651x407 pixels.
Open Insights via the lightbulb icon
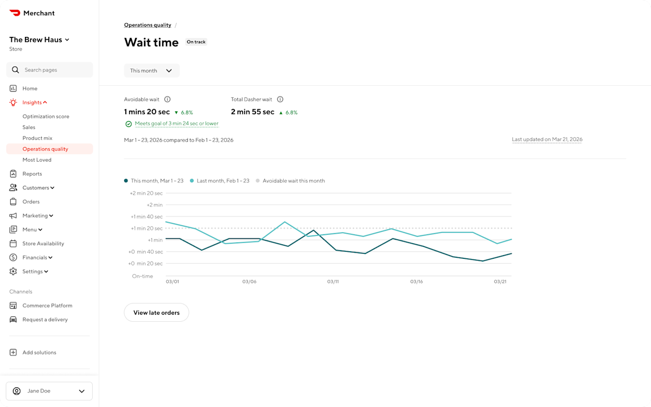coord(13,102)
